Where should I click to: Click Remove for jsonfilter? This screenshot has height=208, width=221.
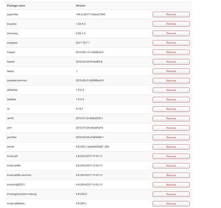(171, 138)
